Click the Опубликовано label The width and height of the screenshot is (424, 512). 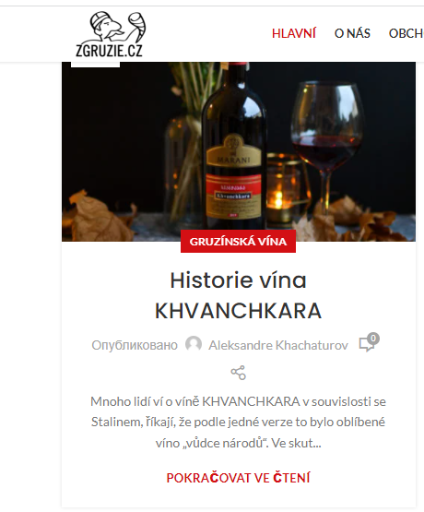coord(135,345)
